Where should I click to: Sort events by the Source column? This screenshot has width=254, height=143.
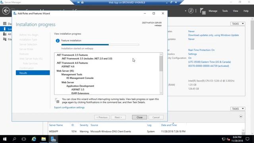tap(94, 125)
